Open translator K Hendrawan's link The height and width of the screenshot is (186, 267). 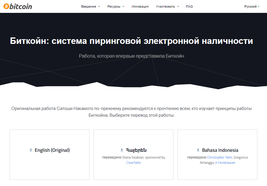[225, 163]
